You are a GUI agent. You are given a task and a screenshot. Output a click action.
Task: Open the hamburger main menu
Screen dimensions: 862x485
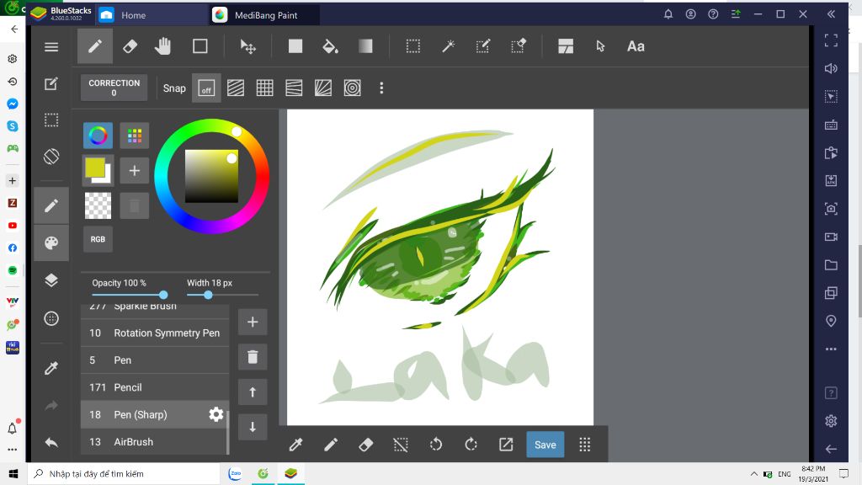[x=51, y=47]
